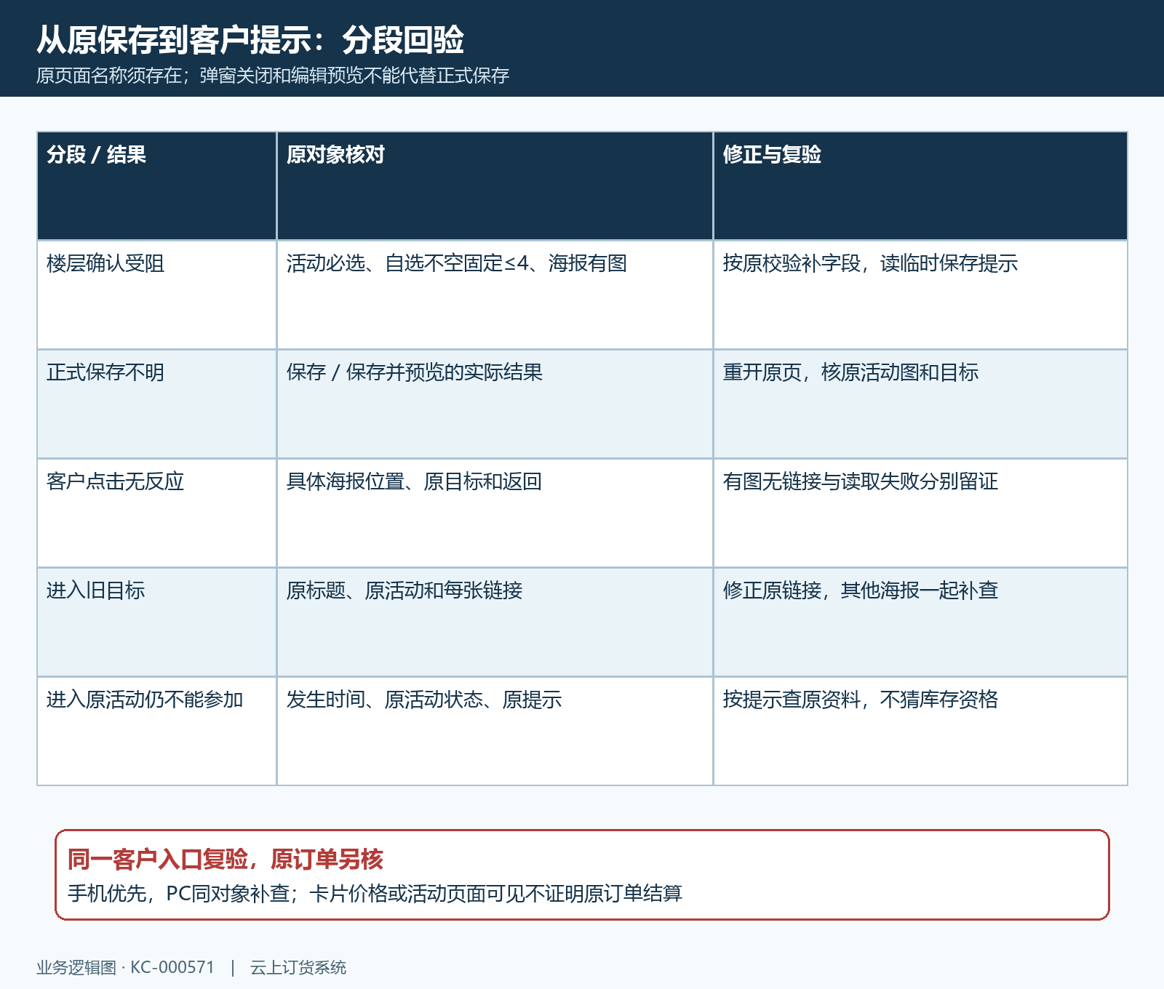The image size is (1164, 989).
Task: Click column header 原对象核对
Action: click(x=495, y=186)
